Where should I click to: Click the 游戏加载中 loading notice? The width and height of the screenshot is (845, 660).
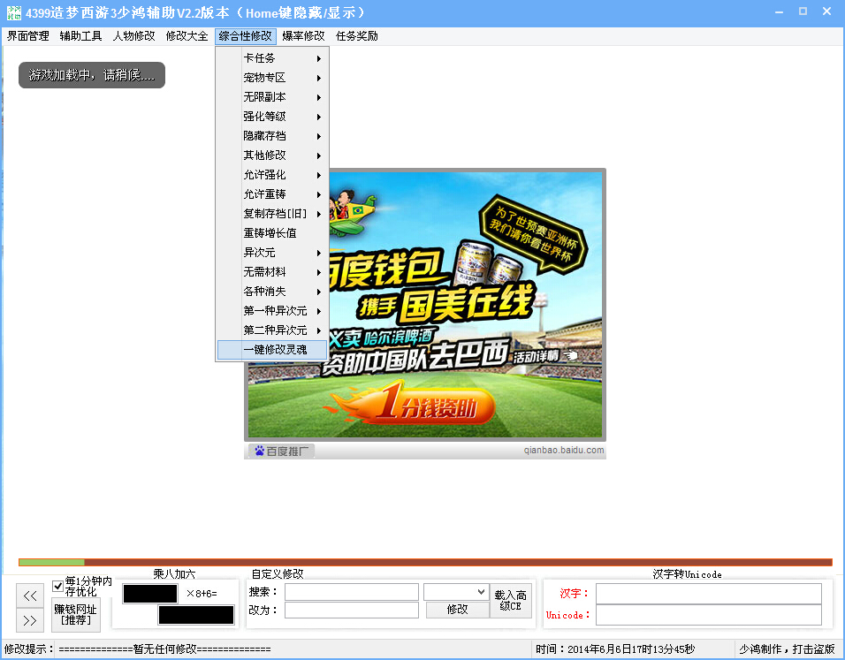tap(92, 75)
